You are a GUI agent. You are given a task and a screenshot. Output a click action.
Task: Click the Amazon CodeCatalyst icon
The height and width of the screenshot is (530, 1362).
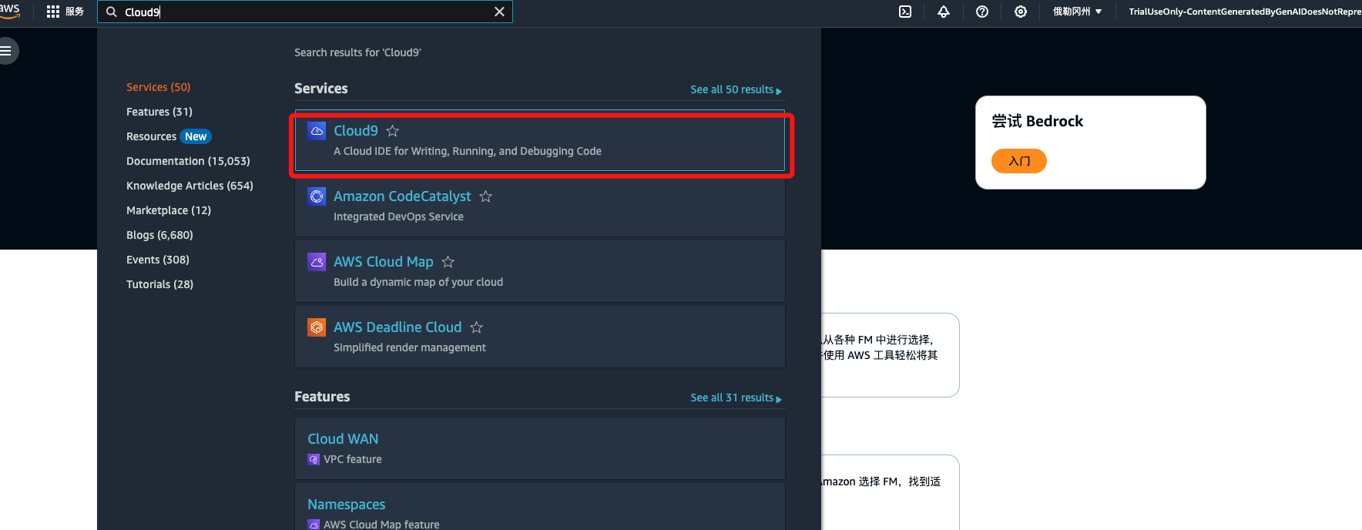click(x=317, y=196)
